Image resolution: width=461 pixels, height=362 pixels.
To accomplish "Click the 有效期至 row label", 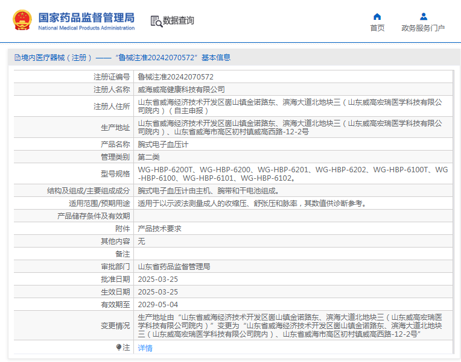I will click(115, 304).
